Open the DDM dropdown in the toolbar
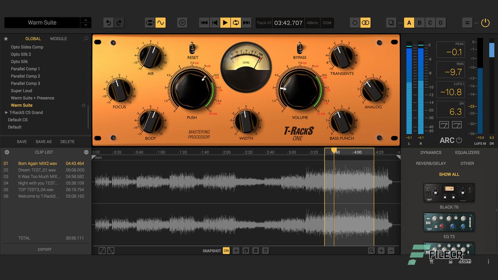The width and height of the screenshot is (498, 280). pos(327,23)
